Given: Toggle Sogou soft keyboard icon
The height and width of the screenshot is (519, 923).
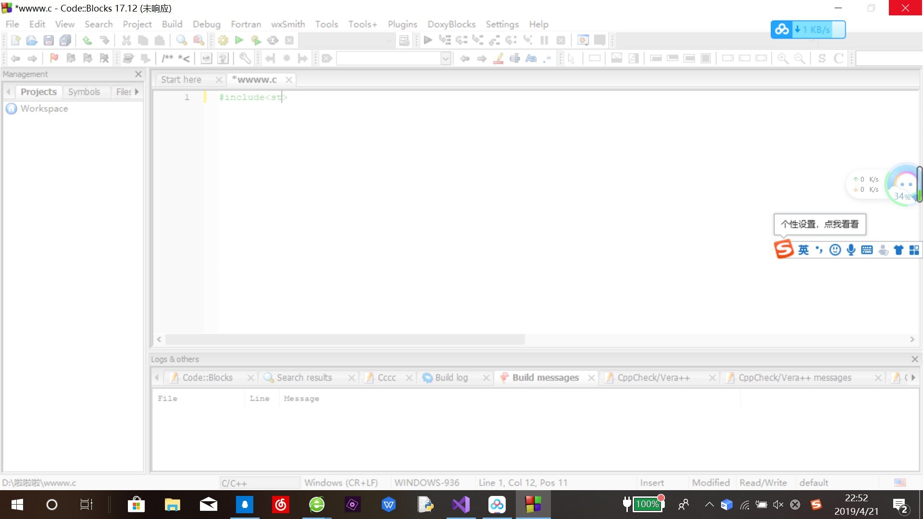Looking at the screenshot, I should [x=867, y=250].
